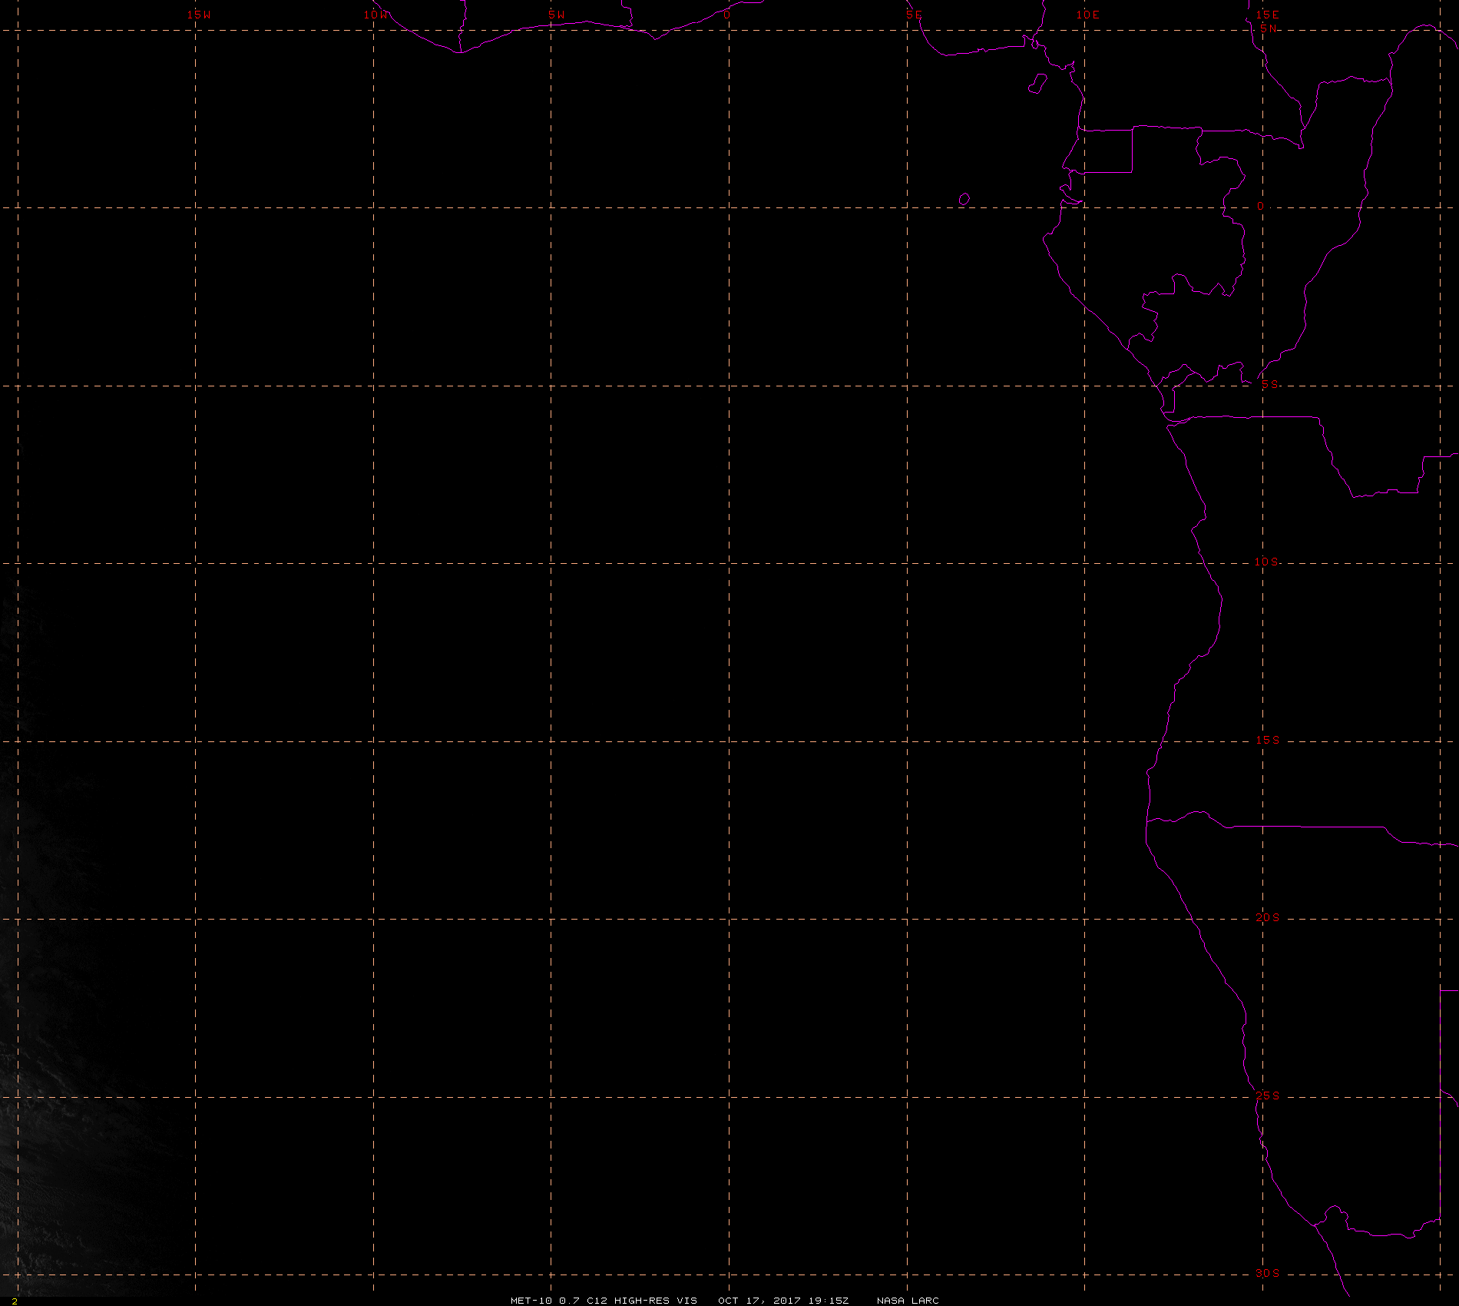This screenshot has width=1459, height=1306.
Task: Click the "15E" longitude label
Action: (1267, 15)
